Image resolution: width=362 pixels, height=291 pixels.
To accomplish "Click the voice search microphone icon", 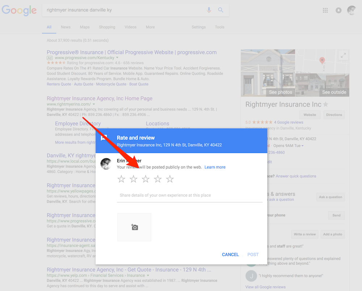I will click(209, 10).
